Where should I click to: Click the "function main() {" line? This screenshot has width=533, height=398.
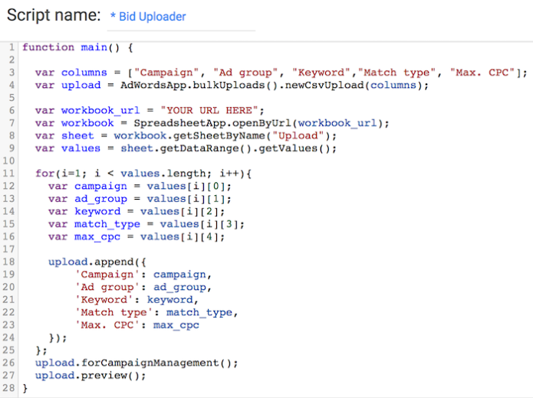(77, 47)
